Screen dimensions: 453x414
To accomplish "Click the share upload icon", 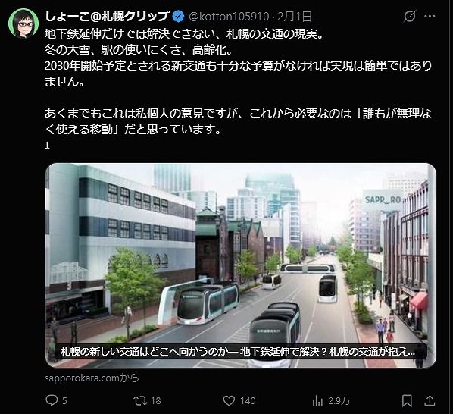I will 430,400.
